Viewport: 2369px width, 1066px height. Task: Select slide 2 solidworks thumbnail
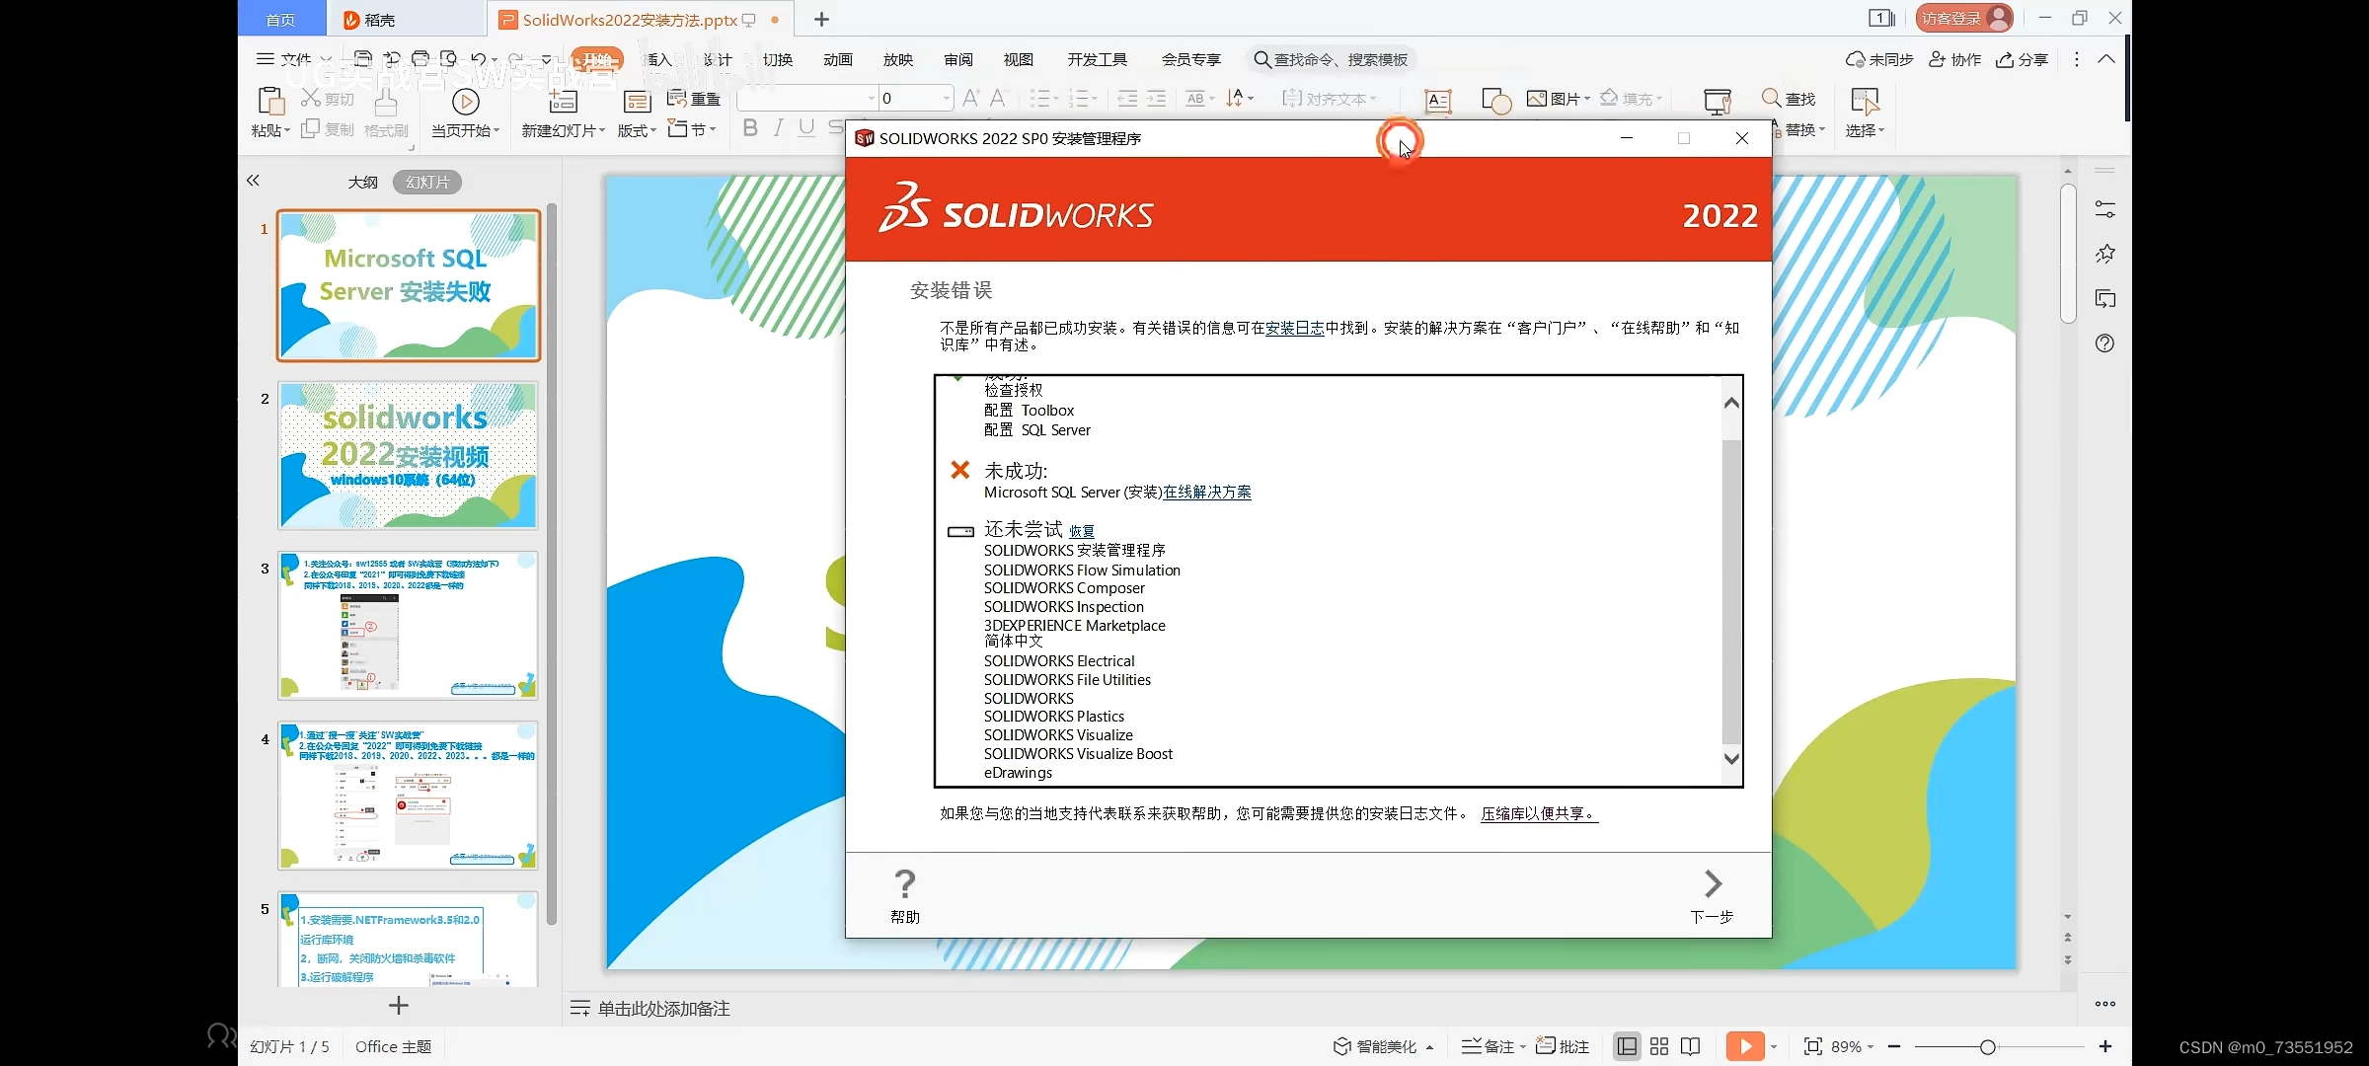pos(408,455)
